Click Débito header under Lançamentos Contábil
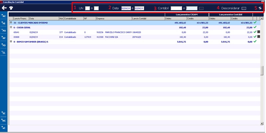 pyautogui.click(x=220, y=19)
